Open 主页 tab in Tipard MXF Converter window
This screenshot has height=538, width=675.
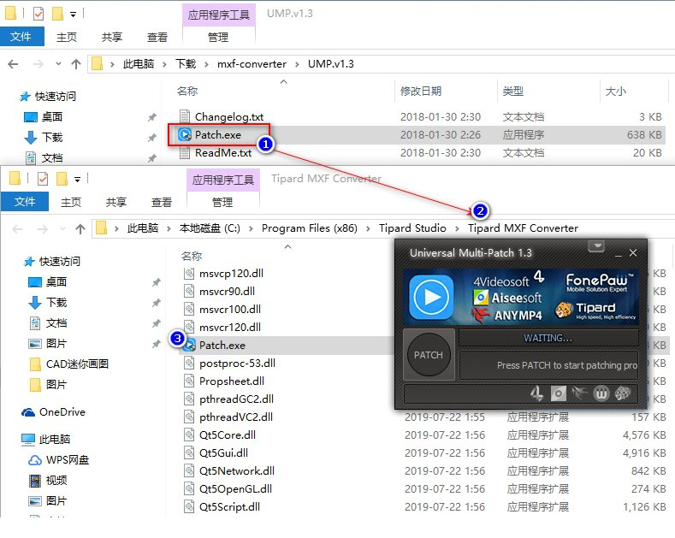tap(71, 203)
